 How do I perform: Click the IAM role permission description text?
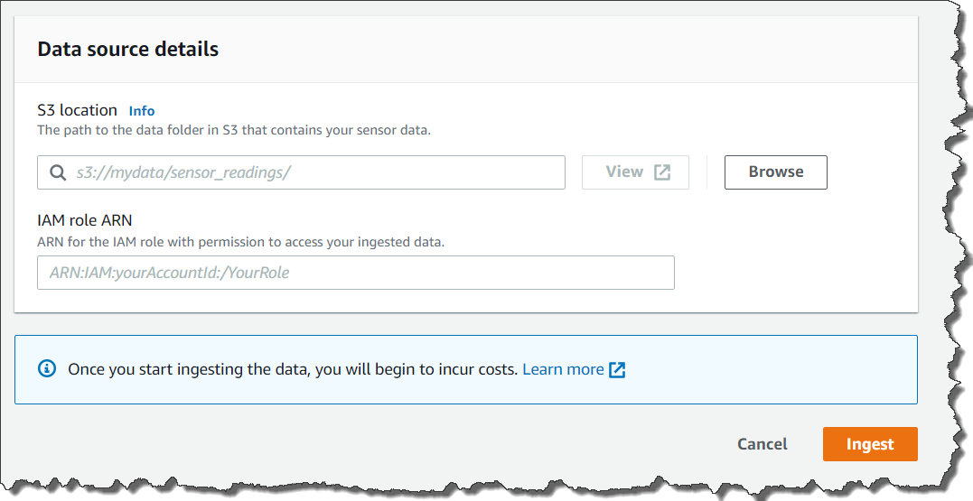pyautogui.click(x=240, y=242)
